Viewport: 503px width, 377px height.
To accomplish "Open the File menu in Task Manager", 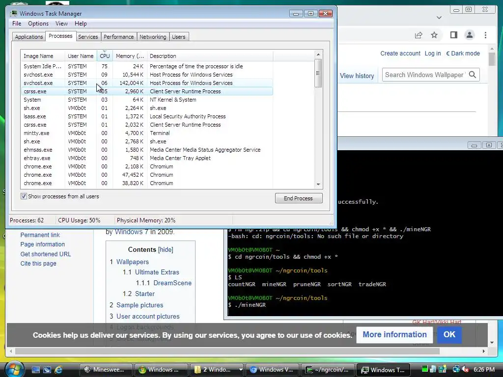I will click(17, 24).
